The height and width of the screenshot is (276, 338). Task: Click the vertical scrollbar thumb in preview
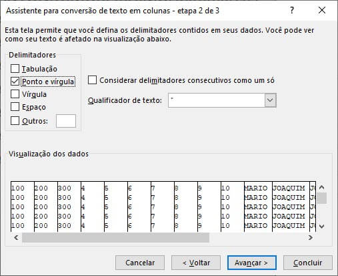click(x=321, y=198)
